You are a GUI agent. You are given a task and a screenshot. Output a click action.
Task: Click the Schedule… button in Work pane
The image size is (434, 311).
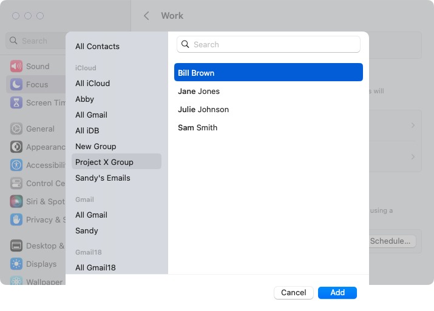pyautogui.click(x=392, y=241)
